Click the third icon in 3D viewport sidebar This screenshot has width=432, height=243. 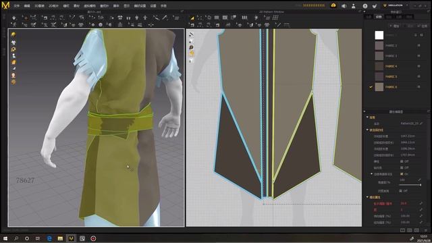coord(13,49)
